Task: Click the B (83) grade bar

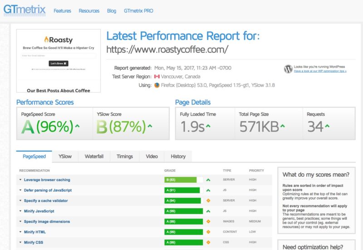Action: [x=181, y=180]
